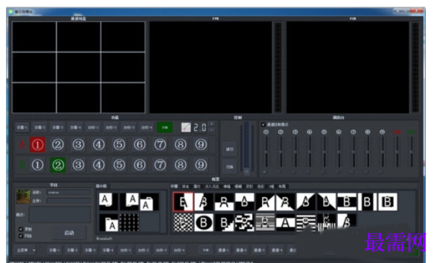Open the 画中画 tab

pyautogui.click(x=101, y=186)
